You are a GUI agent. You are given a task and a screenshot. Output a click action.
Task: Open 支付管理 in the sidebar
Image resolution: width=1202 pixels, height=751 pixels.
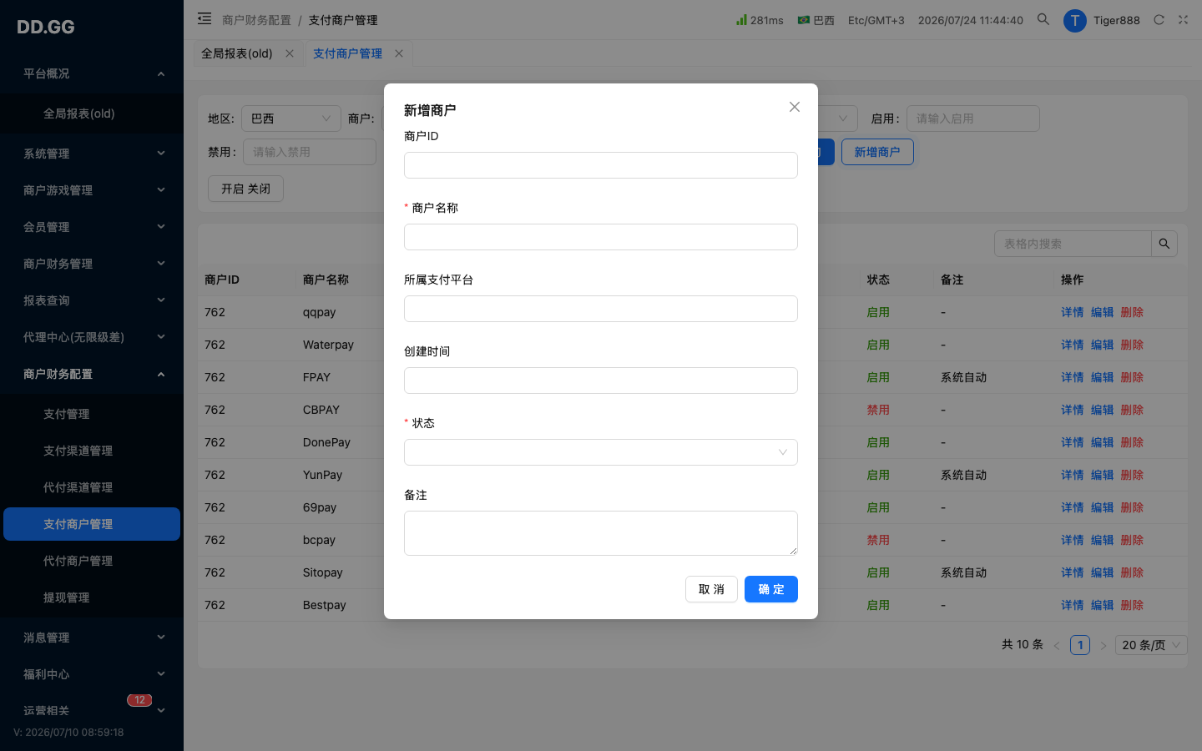pyautogui.click(x=92, y=414)
